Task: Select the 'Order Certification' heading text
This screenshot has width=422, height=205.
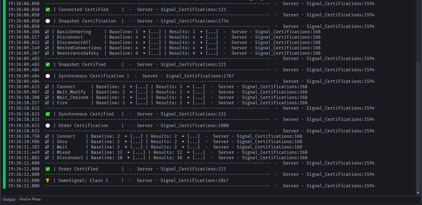Action: [x=83, y=125]
